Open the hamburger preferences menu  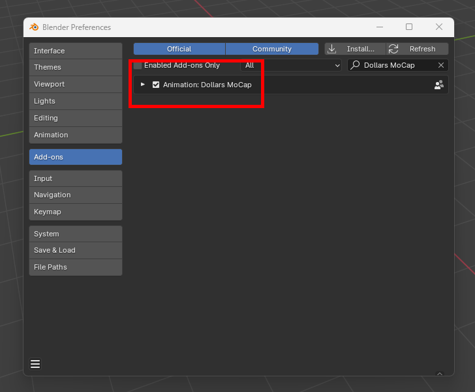pyautogui.click(x=35, y=364)
